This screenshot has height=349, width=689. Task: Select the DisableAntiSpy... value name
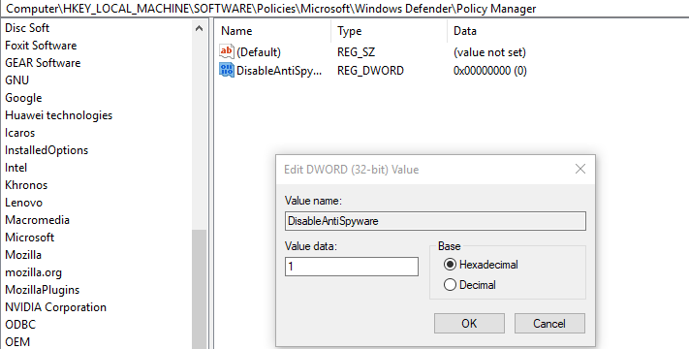[x=279, y=71]
